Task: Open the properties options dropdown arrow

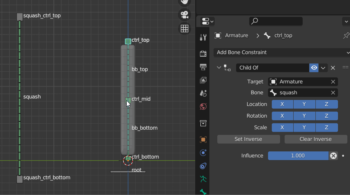Action: pyautogui.click(x=346, y=21)
